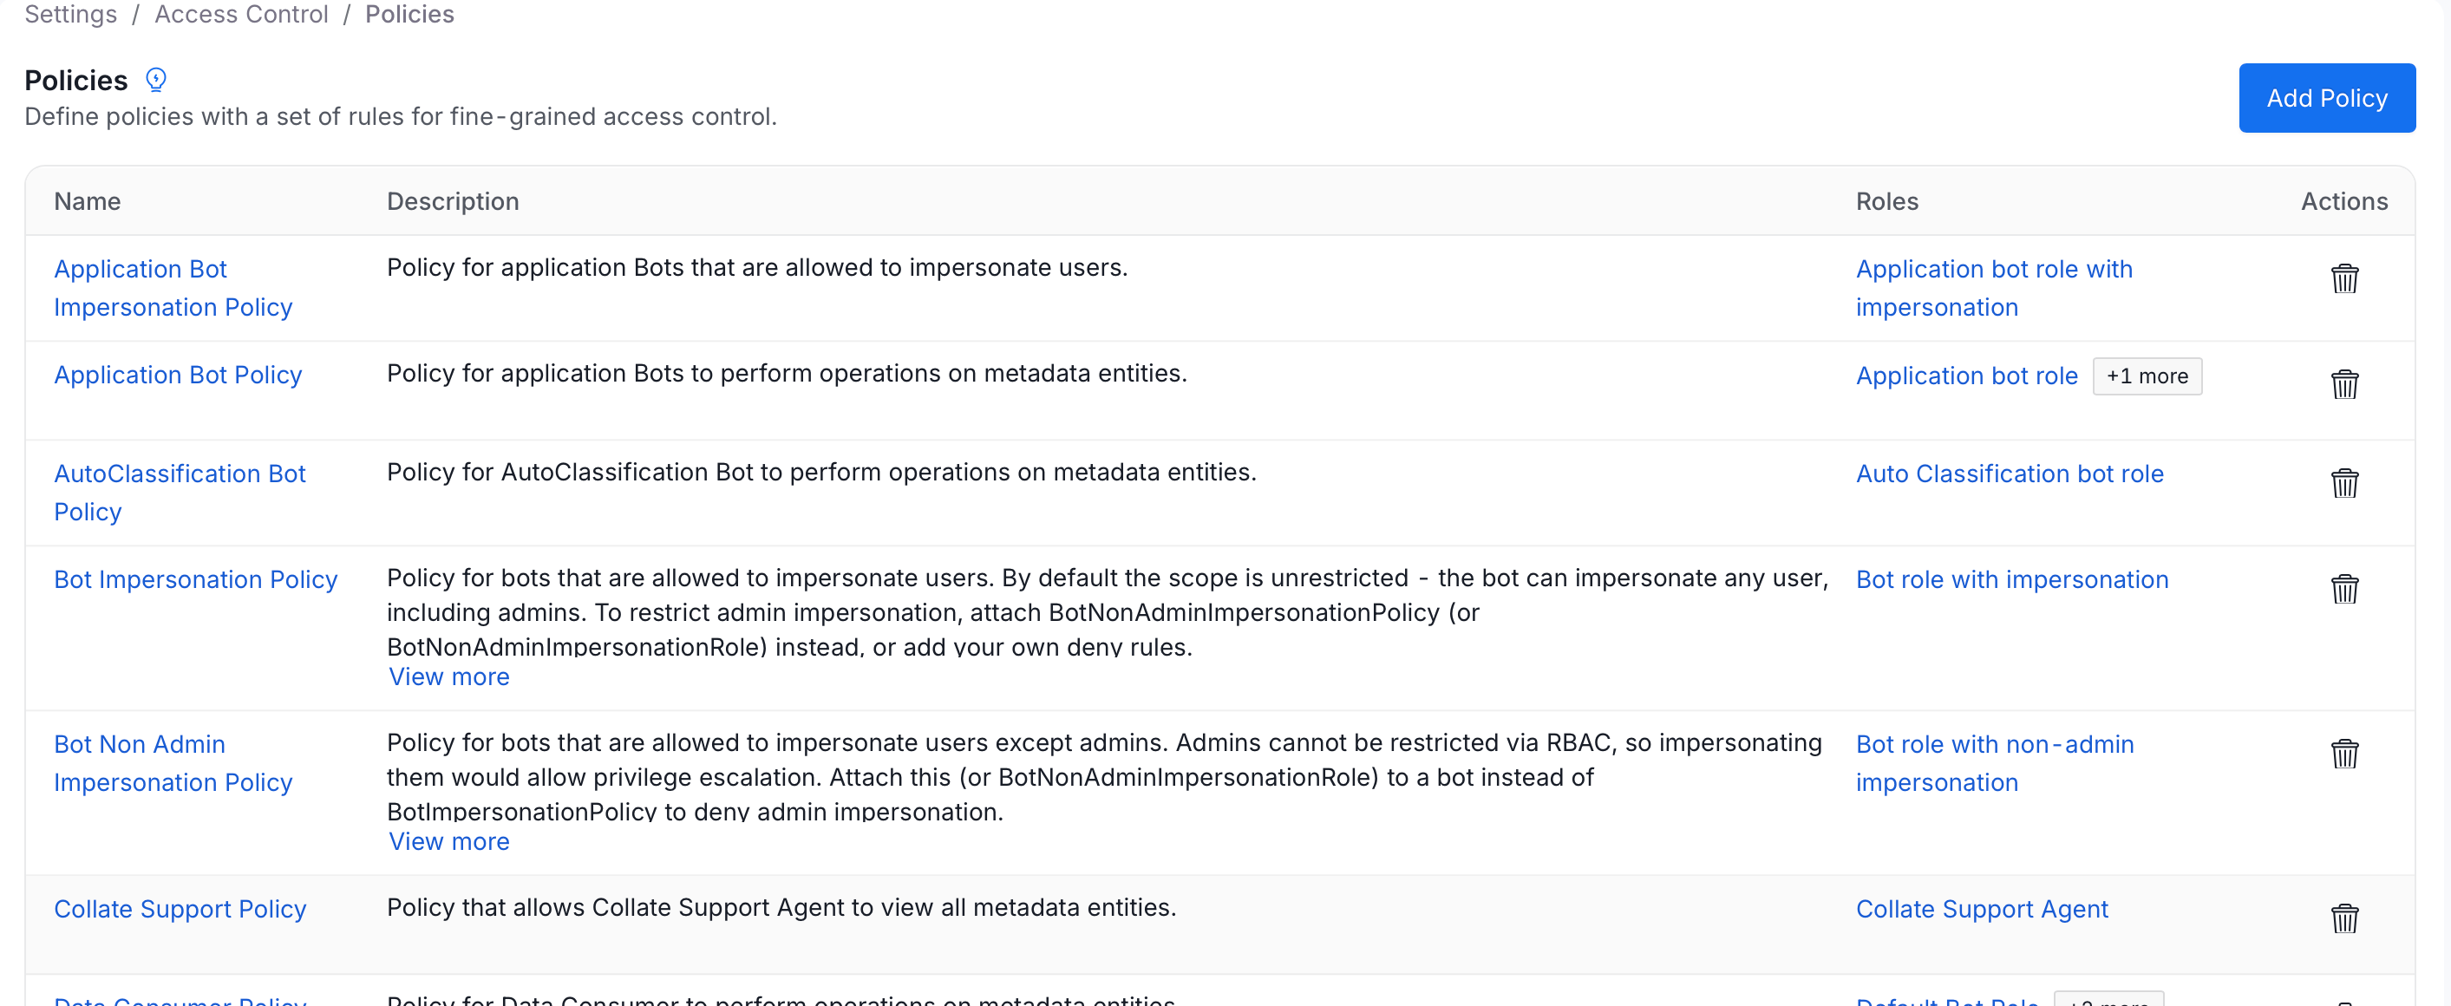Screen dimensions: 2451x1006
Task: Go to Settings in the breadcrumb
Action: [x=70, y=14]
